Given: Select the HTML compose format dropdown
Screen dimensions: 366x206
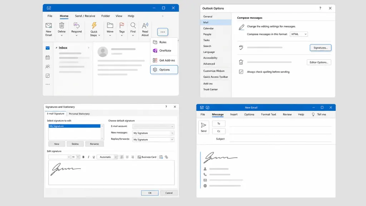Looking at the screenshot, I should 299,34.
